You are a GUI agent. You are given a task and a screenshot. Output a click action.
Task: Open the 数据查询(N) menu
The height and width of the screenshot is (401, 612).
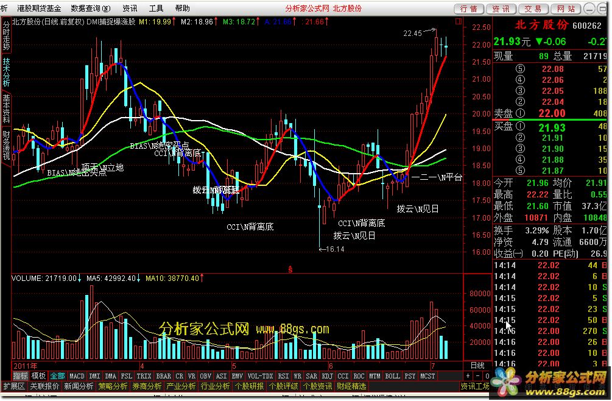[x=91, y=8]
